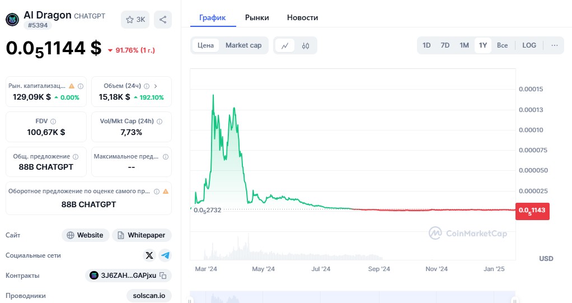Click contract address 3J6ZAH...GAPjxu
This screenshot has height=303, width=572.
click(x=128, y=276)
